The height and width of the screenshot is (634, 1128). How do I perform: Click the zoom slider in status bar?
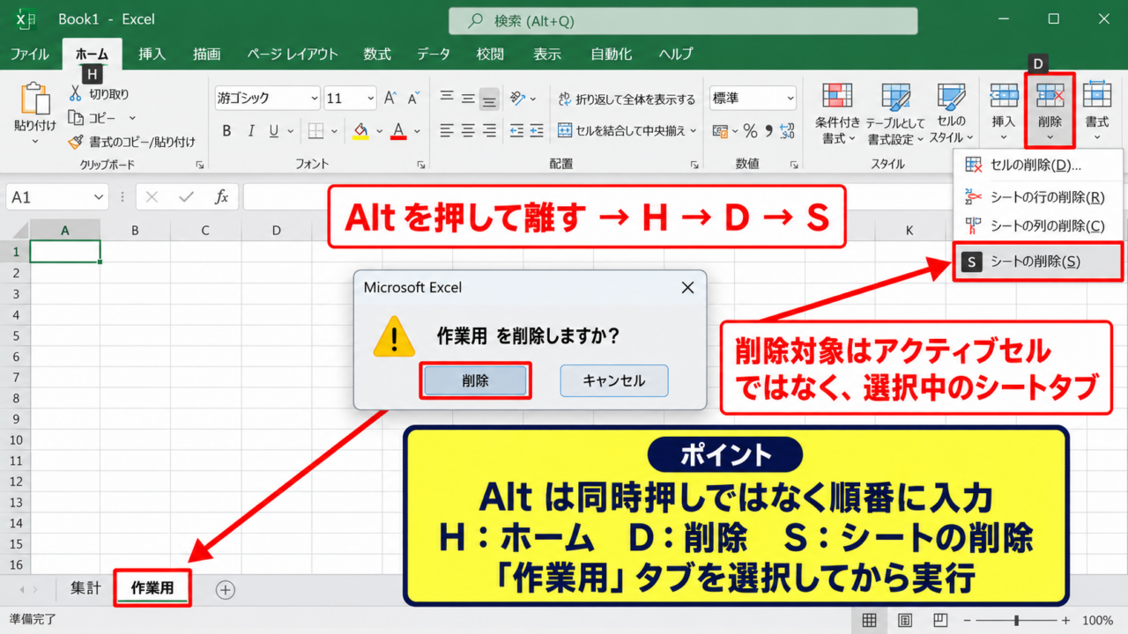pos(1016,620)
